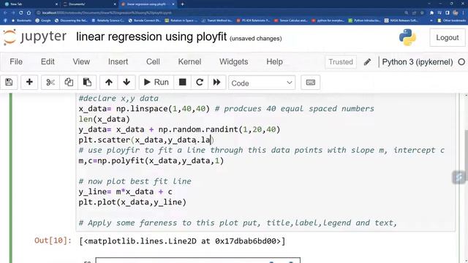Switch to the New Tab browser tab
This screenshot has width=468, height=263.
pyautogui.click(x=30, y=4)
